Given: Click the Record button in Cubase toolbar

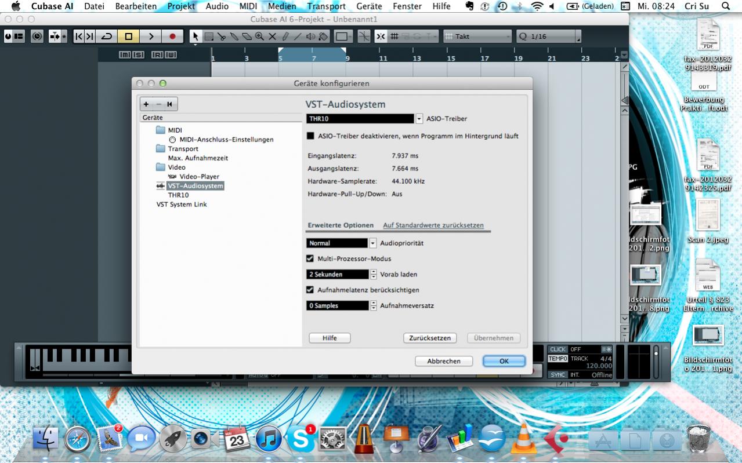Looking at the screenshot, I should point(172,37).
